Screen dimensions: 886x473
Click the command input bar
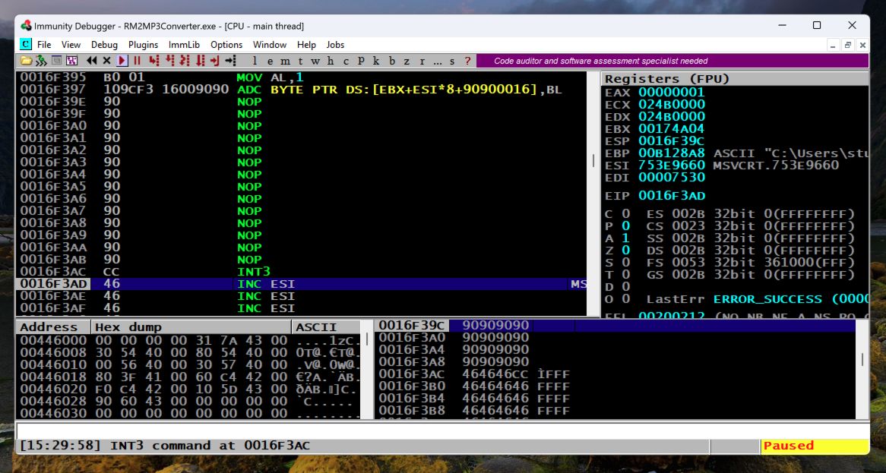tap(442, 431)
